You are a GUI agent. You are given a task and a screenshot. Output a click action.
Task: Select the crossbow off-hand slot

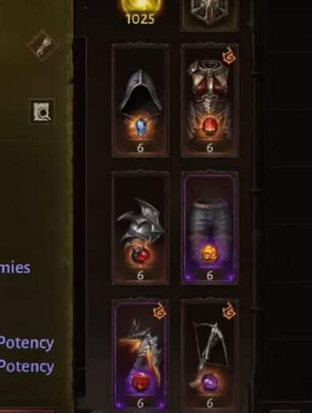210,355
